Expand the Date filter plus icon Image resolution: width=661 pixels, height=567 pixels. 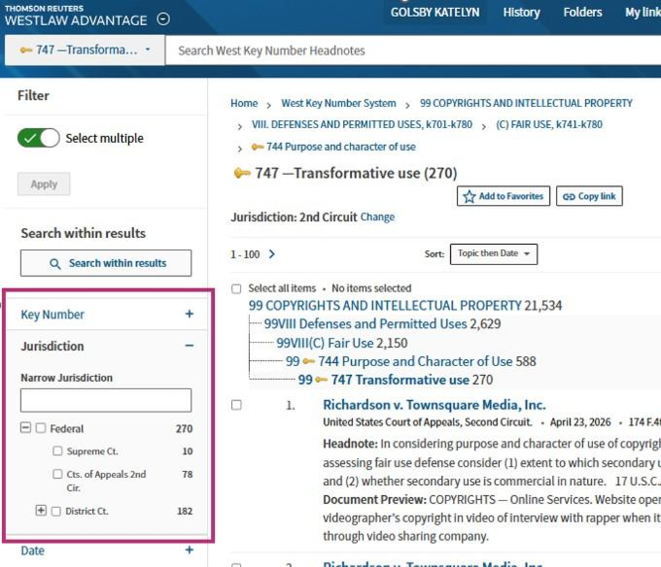pyautogui.click(x=189, y=550)
